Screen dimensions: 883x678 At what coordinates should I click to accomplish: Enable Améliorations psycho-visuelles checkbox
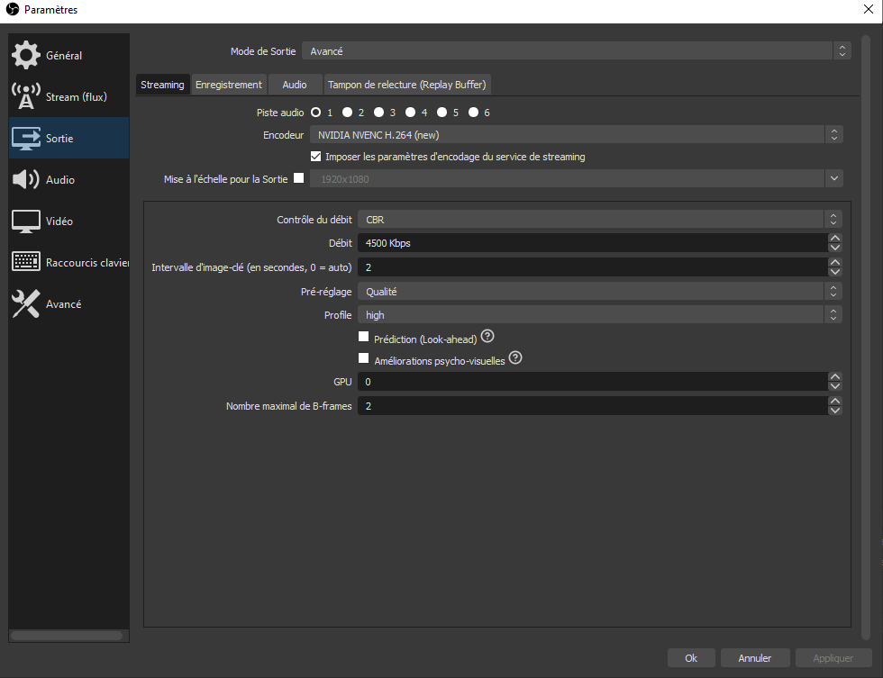pyautogui.click(x=364, y=358)
